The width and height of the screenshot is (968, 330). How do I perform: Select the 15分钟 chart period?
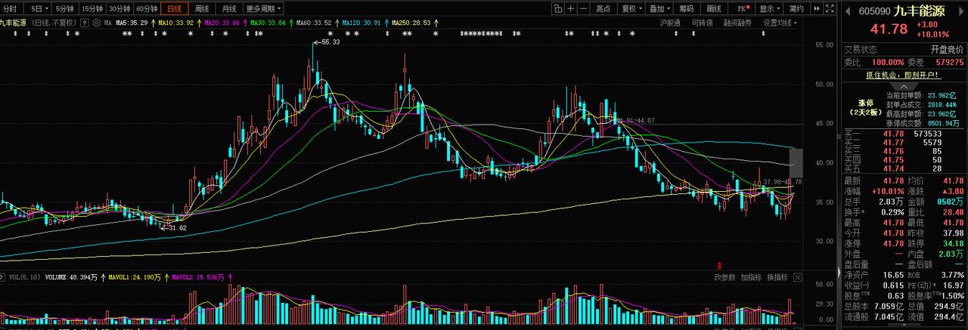pyautogui.click(x=92, y=8)
